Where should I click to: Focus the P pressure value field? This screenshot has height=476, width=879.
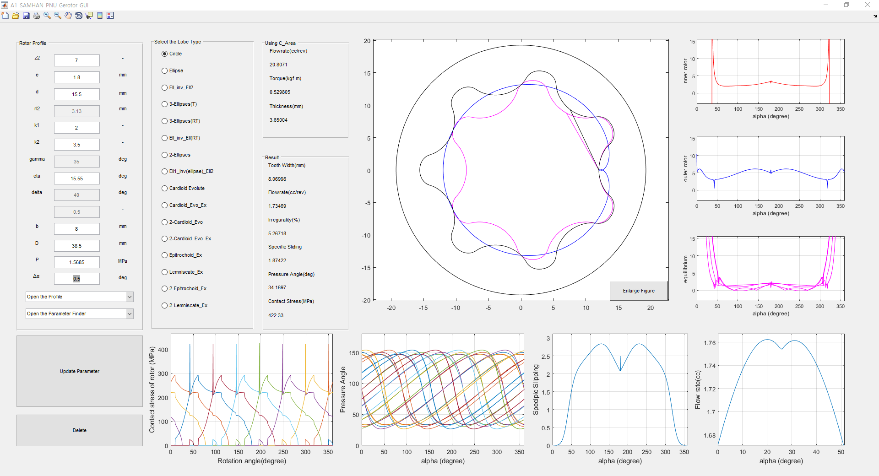click(x=76, y=262)
